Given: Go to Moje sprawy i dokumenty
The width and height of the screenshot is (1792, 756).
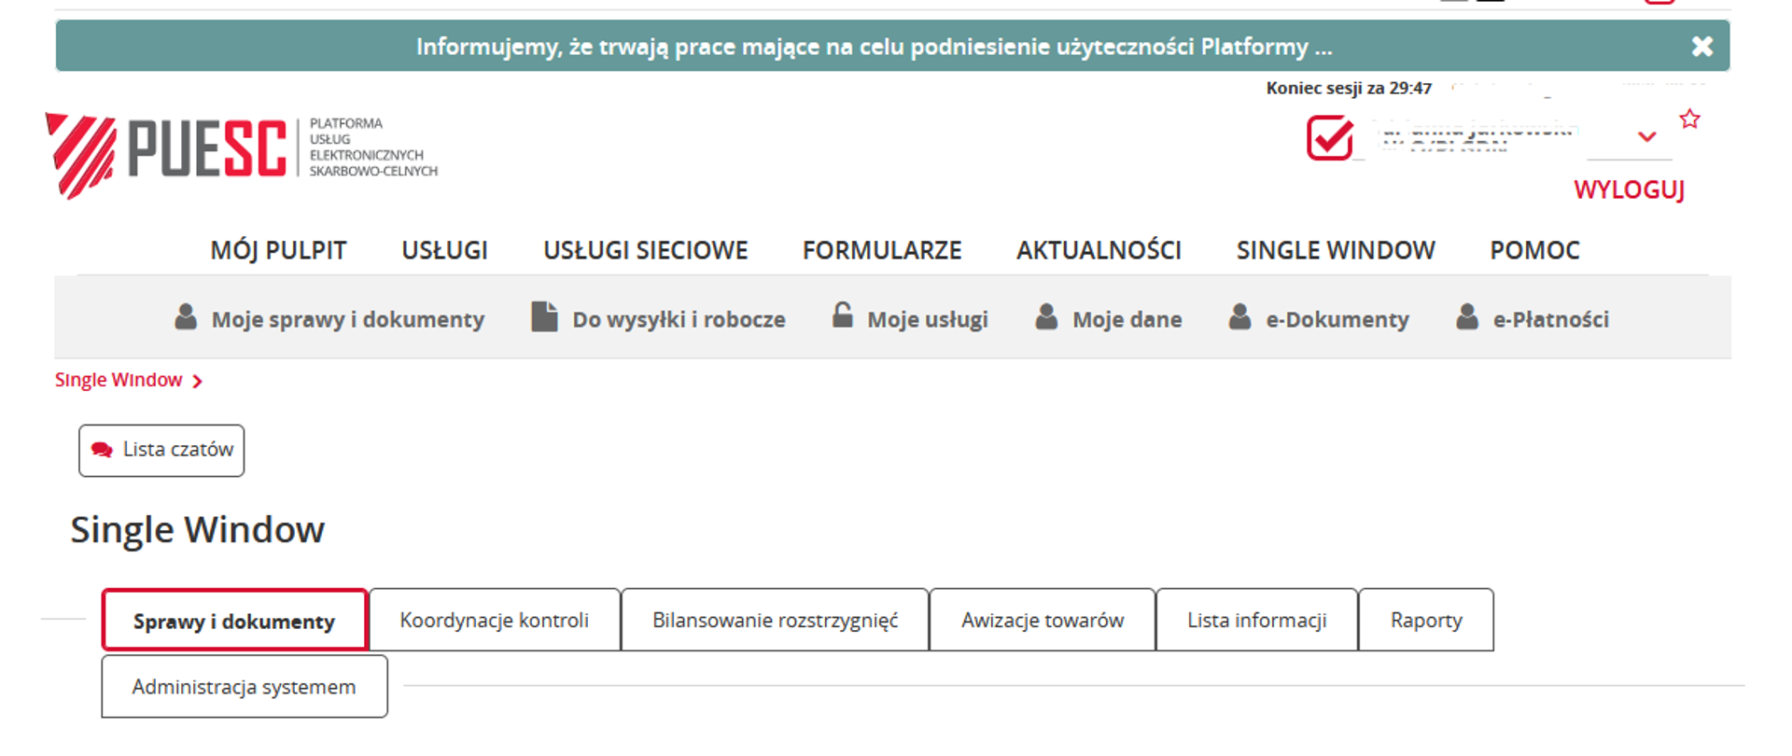Looking at the screenshot, I should [x=347, y=319].
